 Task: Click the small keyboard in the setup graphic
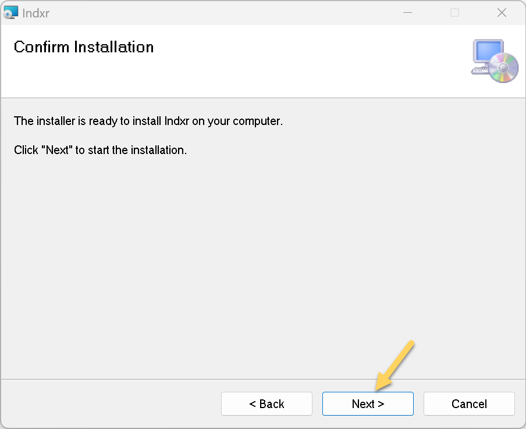tap(480, 70)
